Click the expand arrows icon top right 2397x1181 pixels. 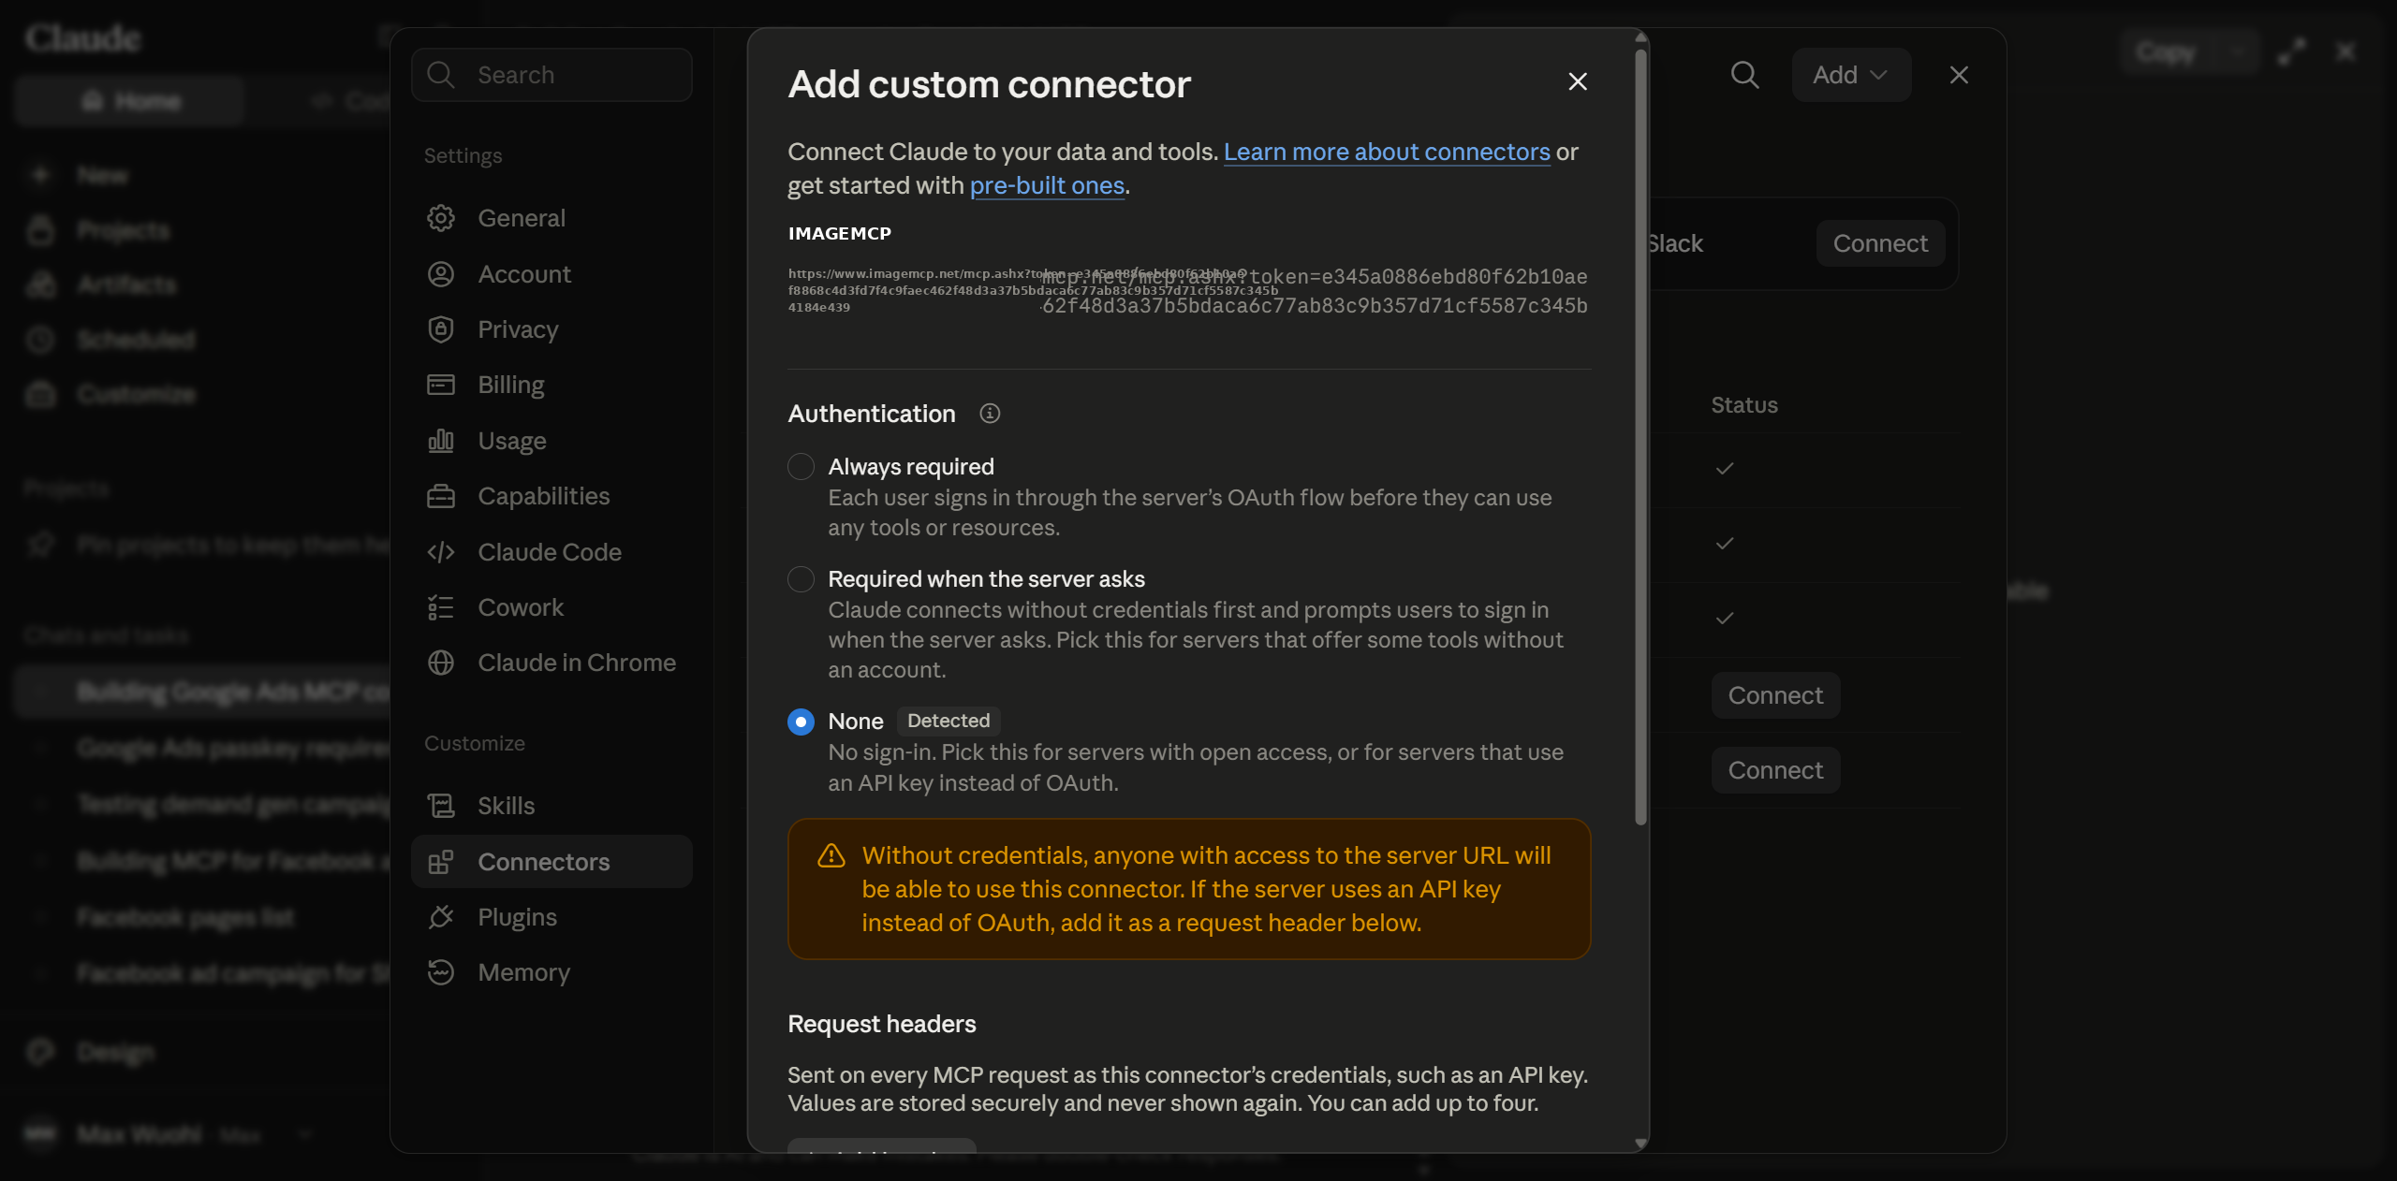[2292, 51]
